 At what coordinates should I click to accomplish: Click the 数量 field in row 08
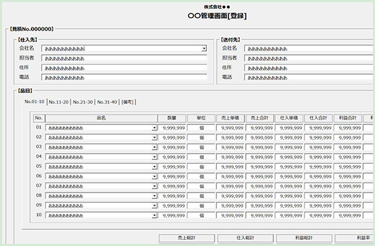[171, 197]
